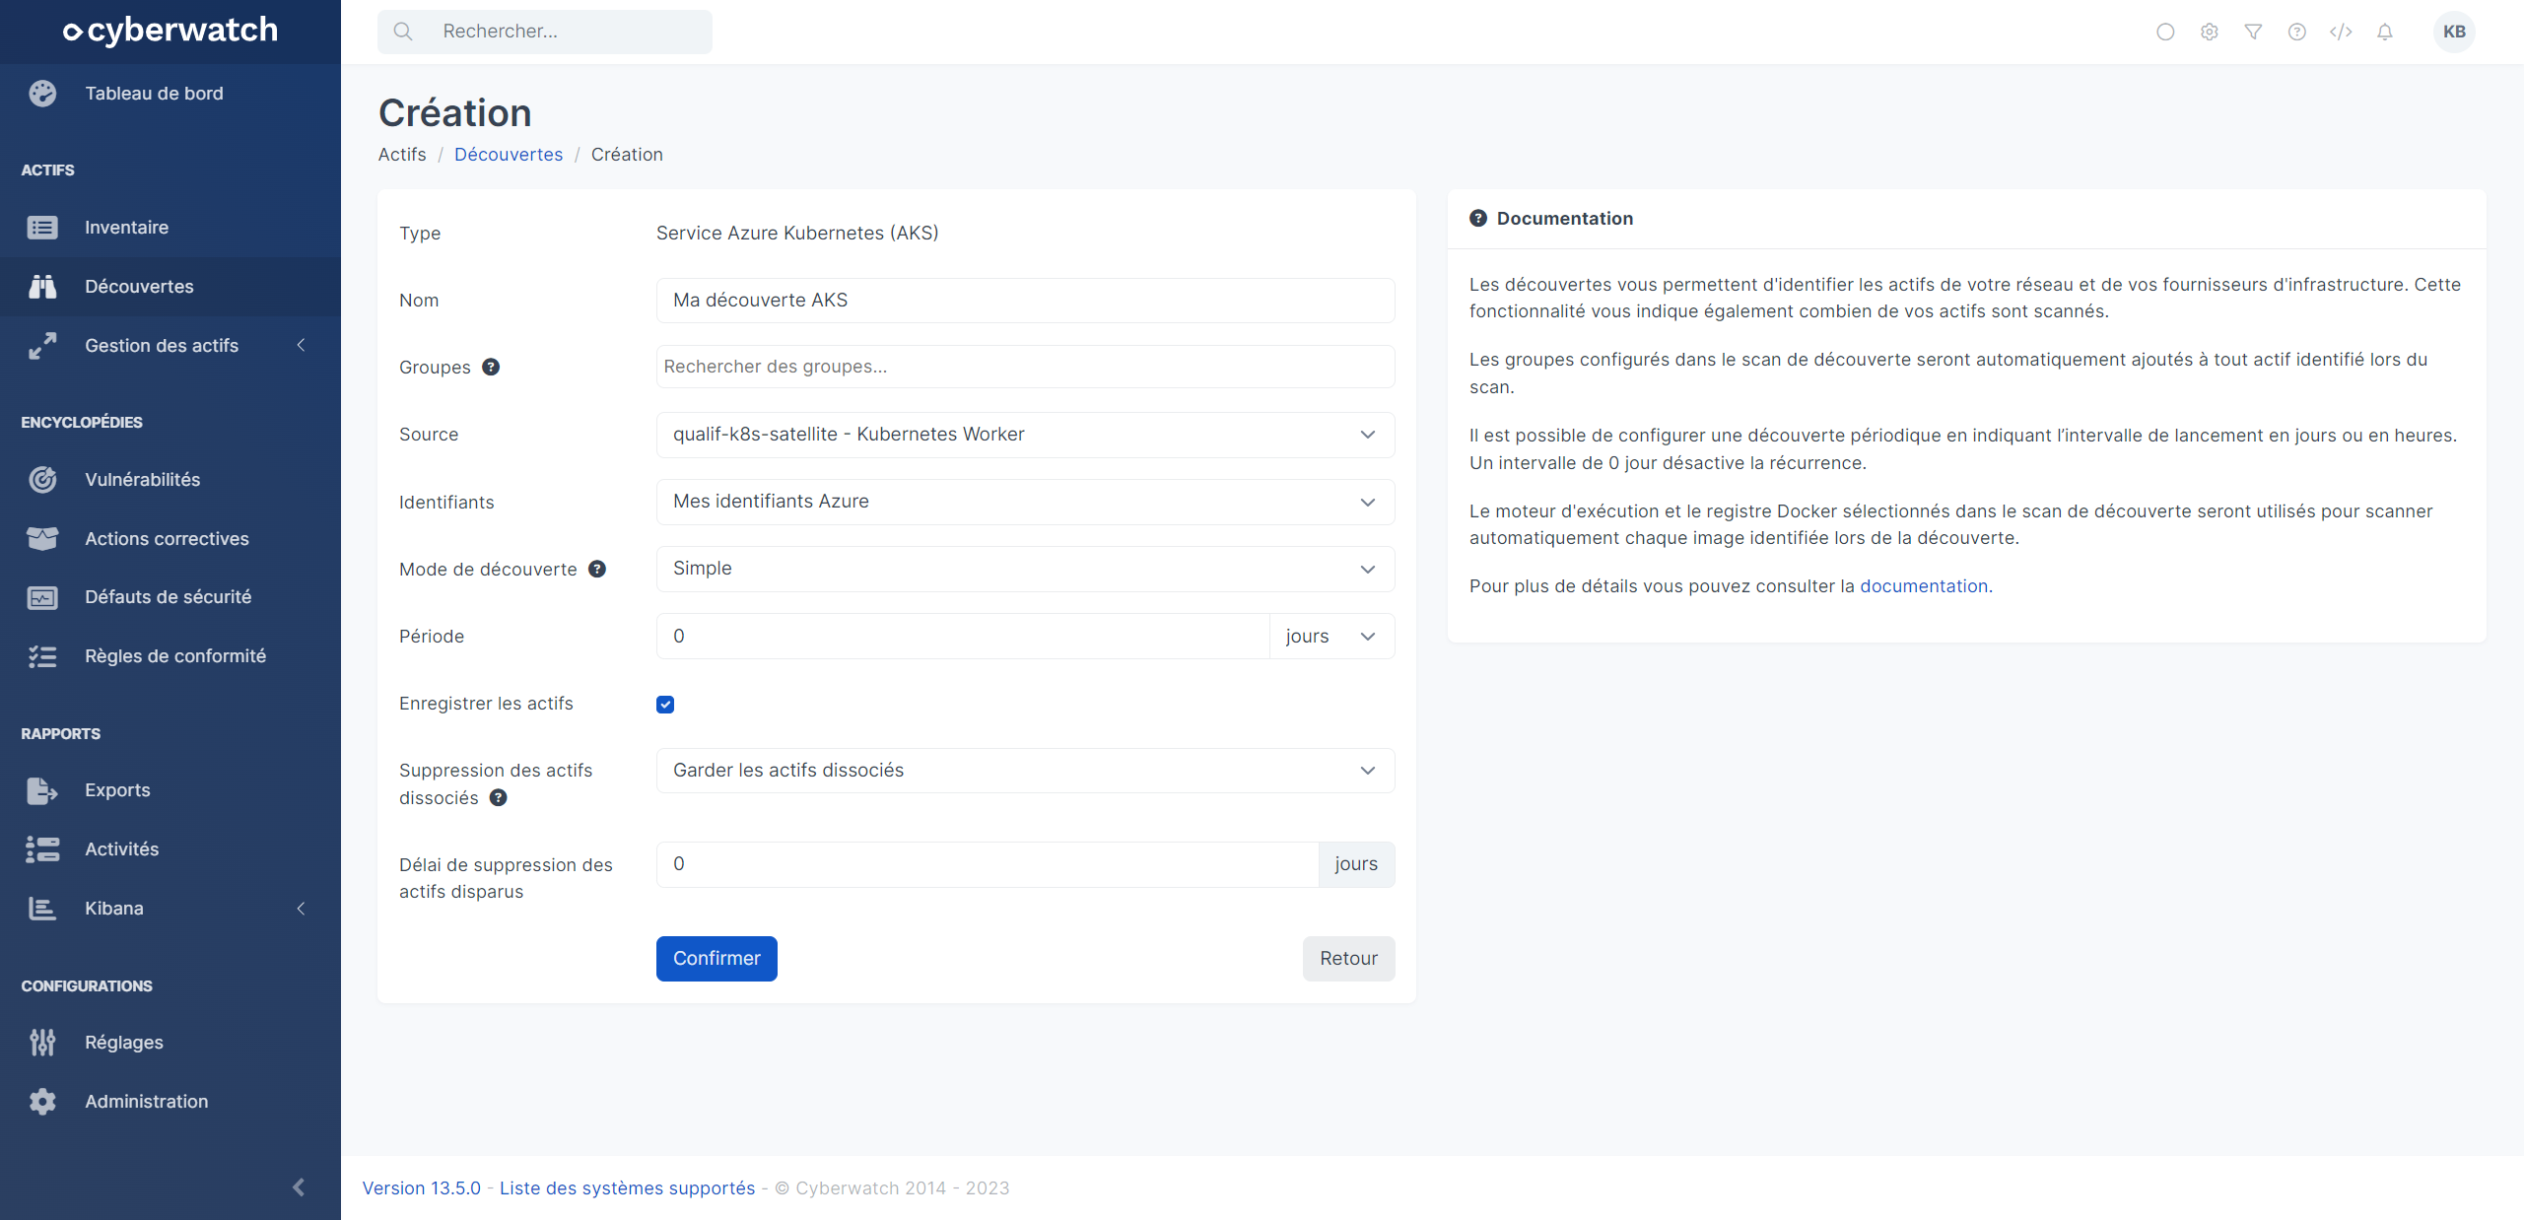Open the Source dropdown
Image resolution: width=2524 pixels, height=1220 pixels.
click(x=1025, y=435)
